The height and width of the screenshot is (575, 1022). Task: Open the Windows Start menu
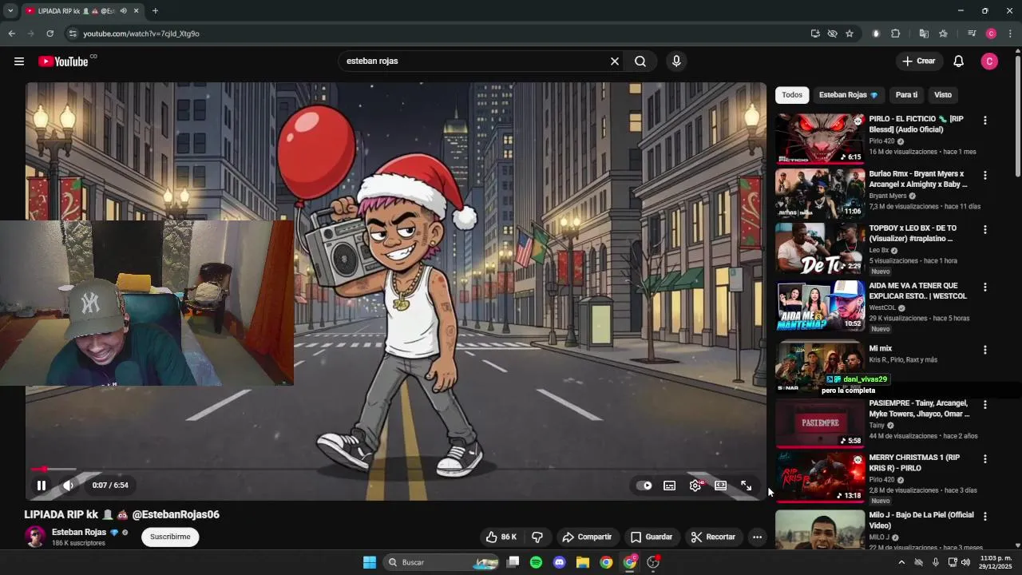(x=370, y=562)
